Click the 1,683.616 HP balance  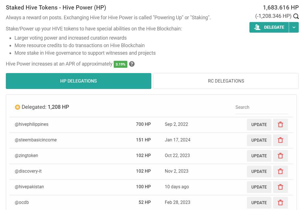coord(281,8)
